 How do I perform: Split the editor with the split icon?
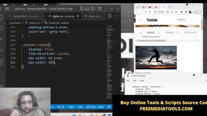(110, 16)
